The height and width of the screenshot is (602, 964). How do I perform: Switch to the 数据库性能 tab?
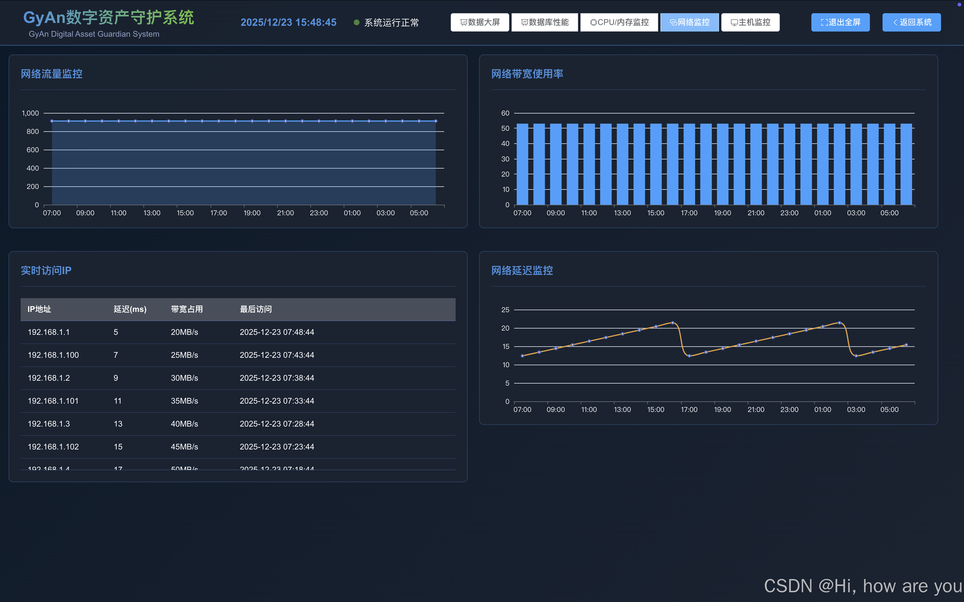[x=545, y=22]
